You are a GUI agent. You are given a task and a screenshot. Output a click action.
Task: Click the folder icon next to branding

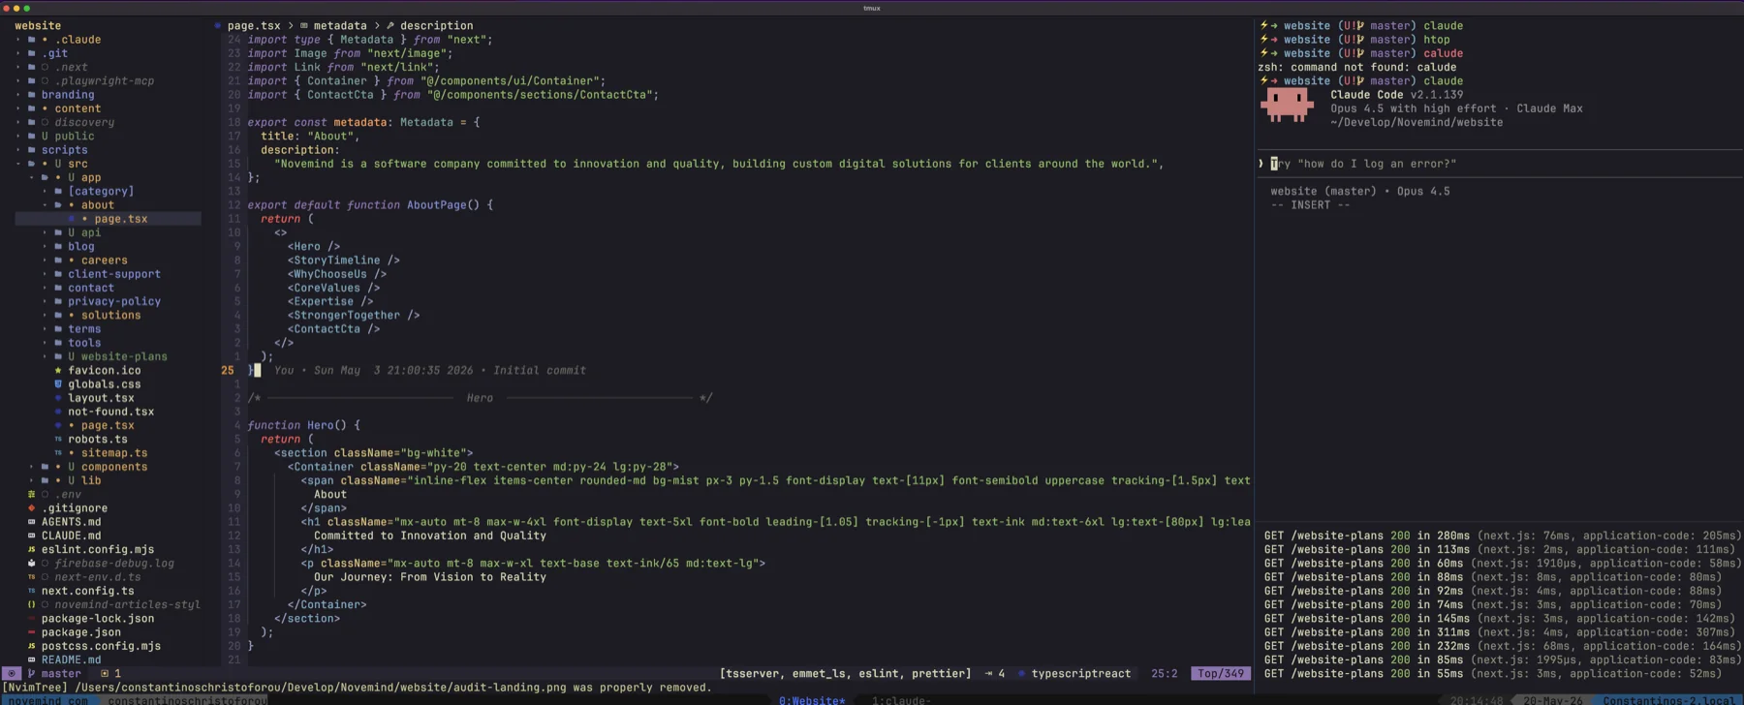[x=32, y=95]
